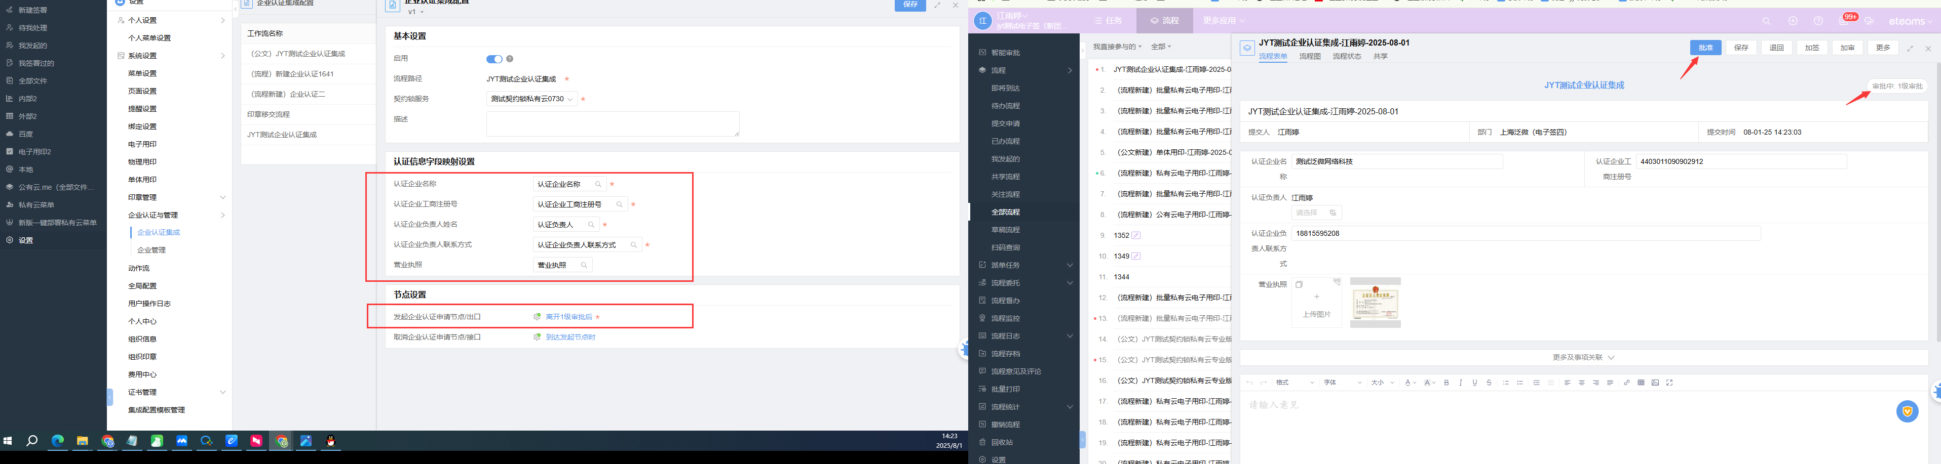Justify text in opinion editor
This screenshot has height=464, width=1941.
[x=1610, y=383]
